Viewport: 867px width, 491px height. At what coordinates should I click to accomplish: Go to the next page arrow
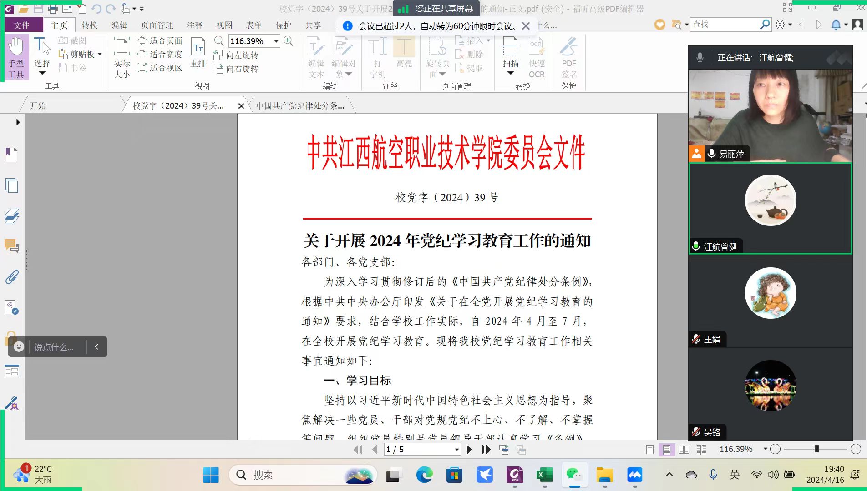pyautogui.click(x=469, y=450)
